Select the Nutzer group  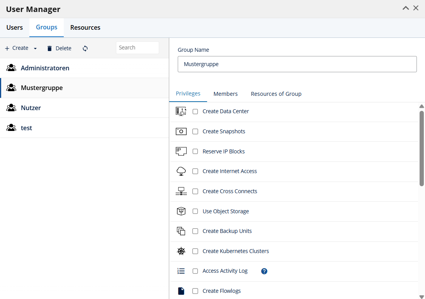(x=84, y=108)
